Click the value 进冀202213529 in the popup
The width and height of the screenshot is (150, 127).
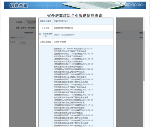(x=61, y=21)
